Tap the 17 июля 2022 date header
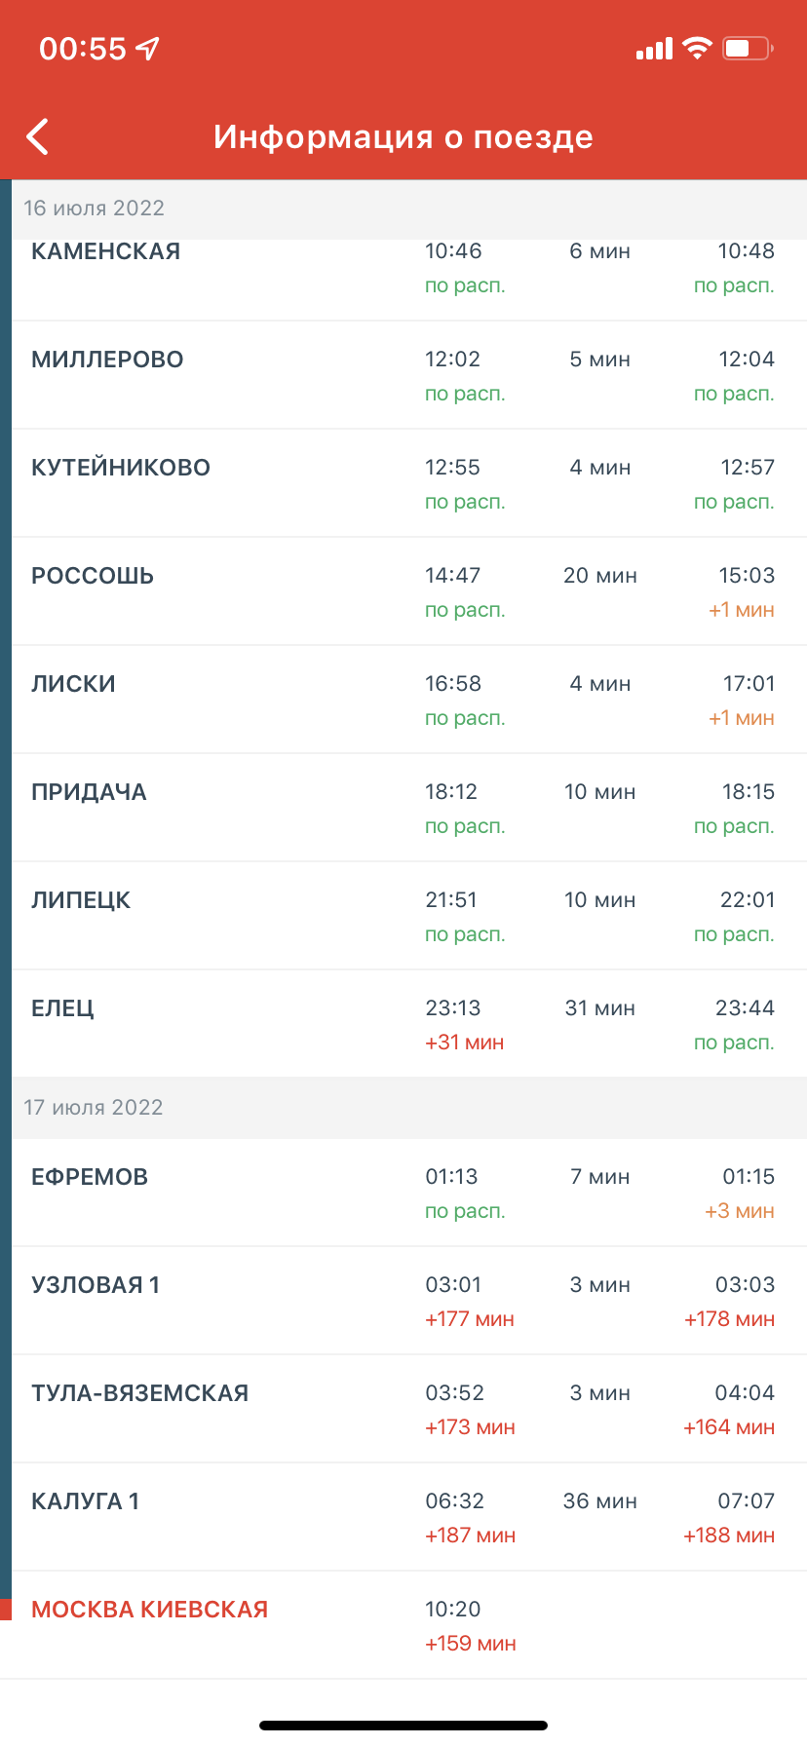 coord(94,1108)
